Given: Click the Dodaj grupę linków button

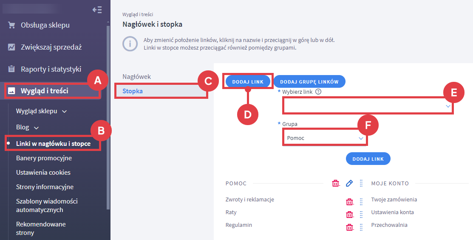Looking at the screenshot, I should coord(309,81).
